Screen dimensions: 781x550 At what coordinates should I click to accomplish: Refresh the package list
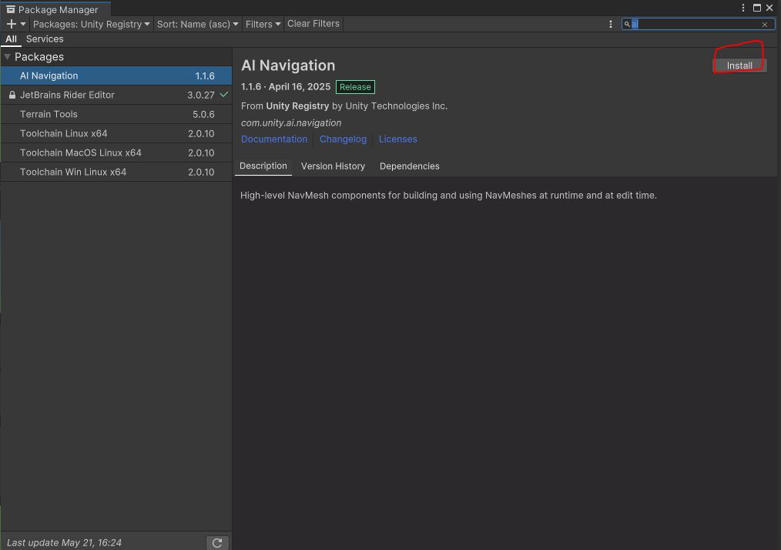click(216, 542)
